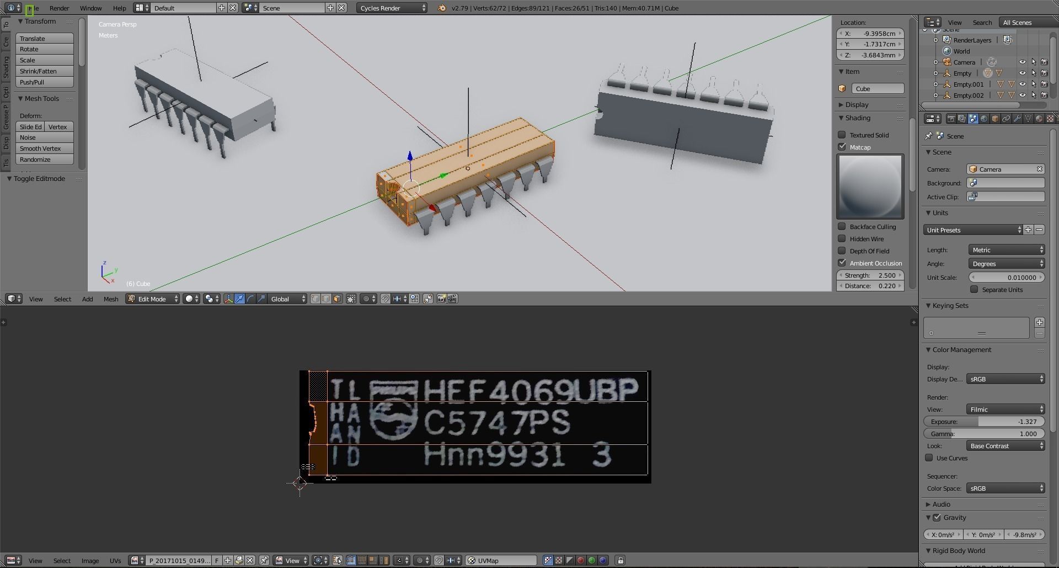The width and height of the screenshot is (1059, 568).
Task: Enable Backface Culling
Action: 842,226
